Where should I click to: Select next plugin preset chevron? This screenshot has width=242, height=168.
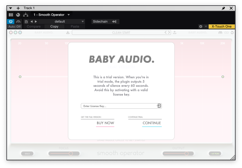pyautogui.click(x=169, y=32)
